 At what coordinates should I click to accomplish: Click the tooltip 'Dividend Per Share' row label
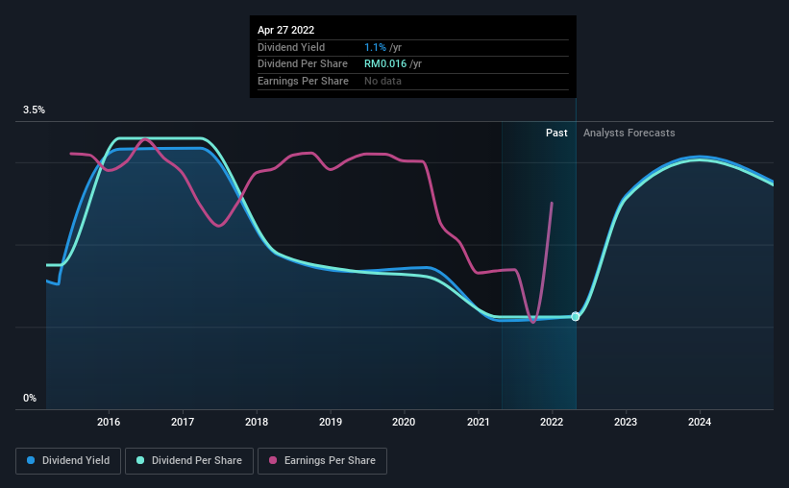pos(303,64)
